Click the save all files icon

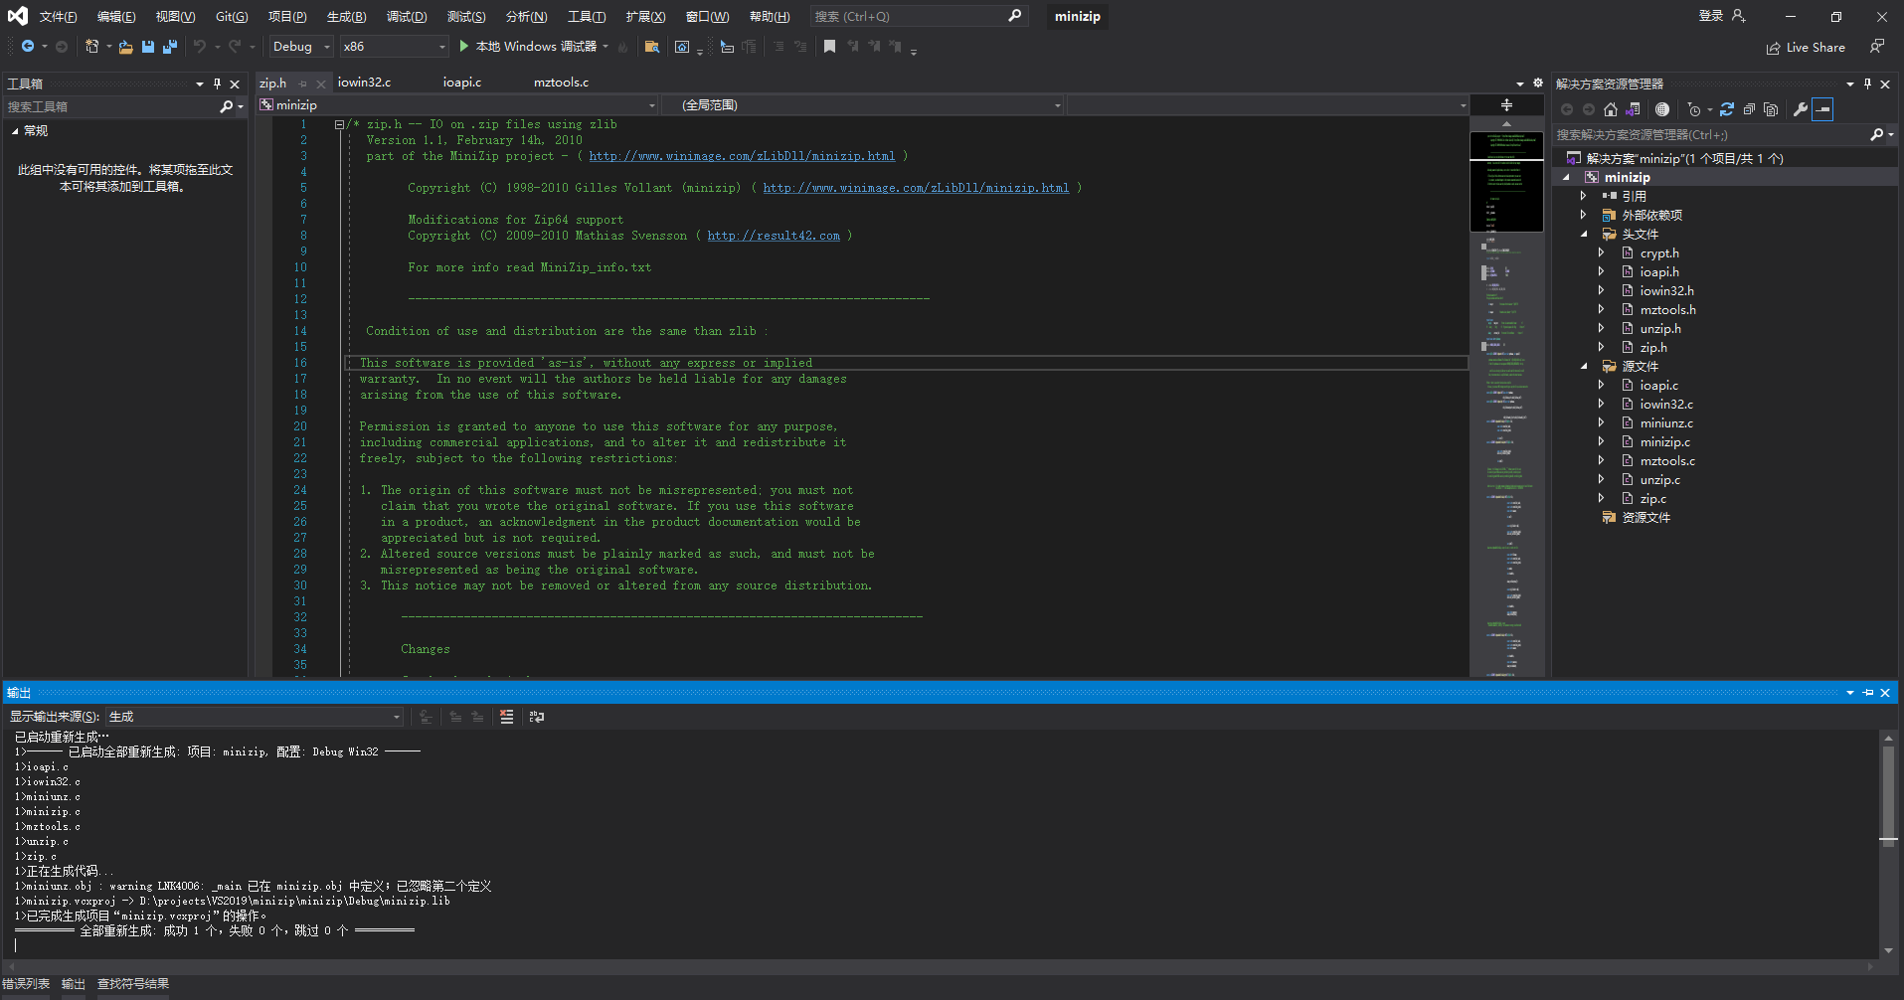pos(170,47)
